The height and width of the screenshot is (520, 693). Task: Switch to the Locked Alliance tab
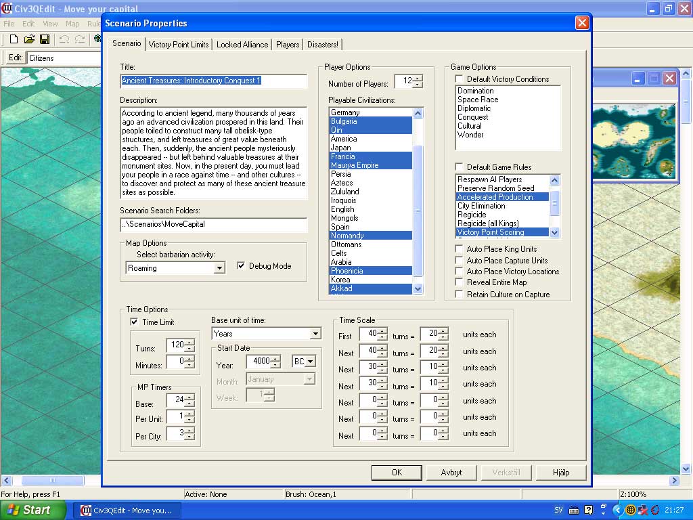242,44
